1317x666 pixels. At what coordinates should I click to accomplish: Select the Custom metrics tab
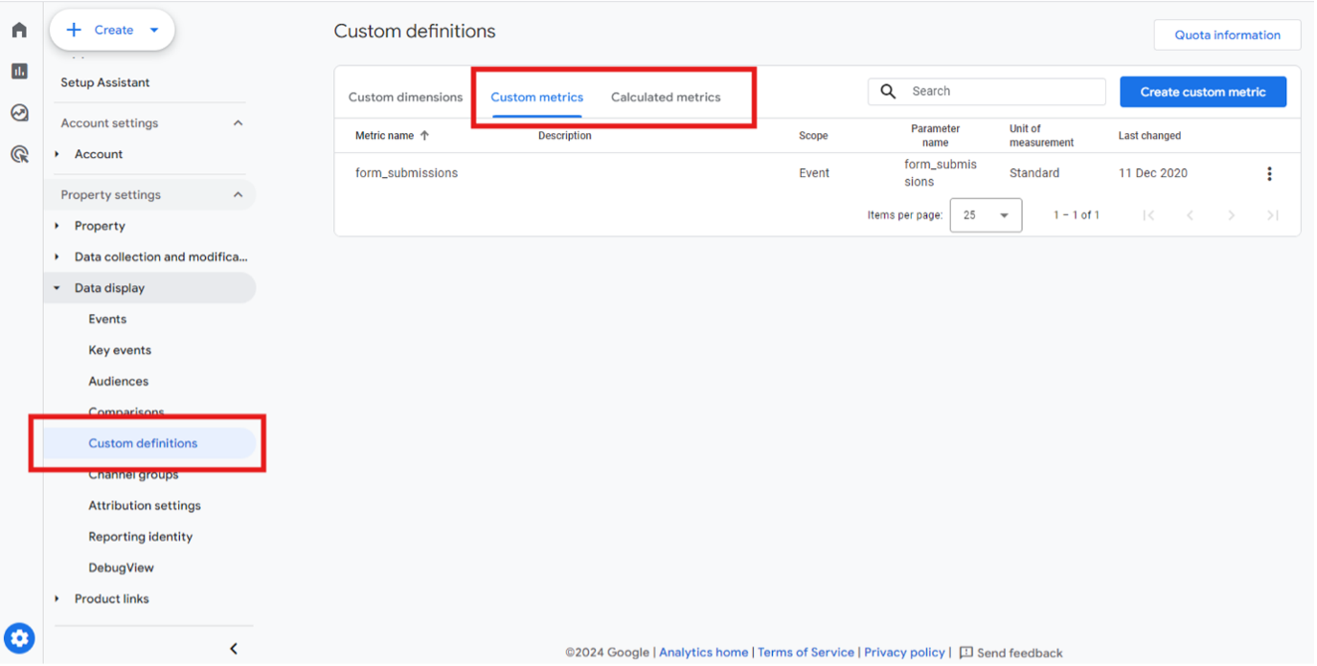pyautogui.click(x=536, y=97)
